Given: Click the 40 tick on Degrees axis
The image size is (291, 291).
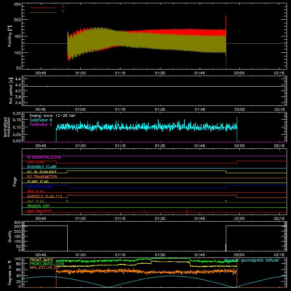Looking at the screenshot, I should [19, 276].
